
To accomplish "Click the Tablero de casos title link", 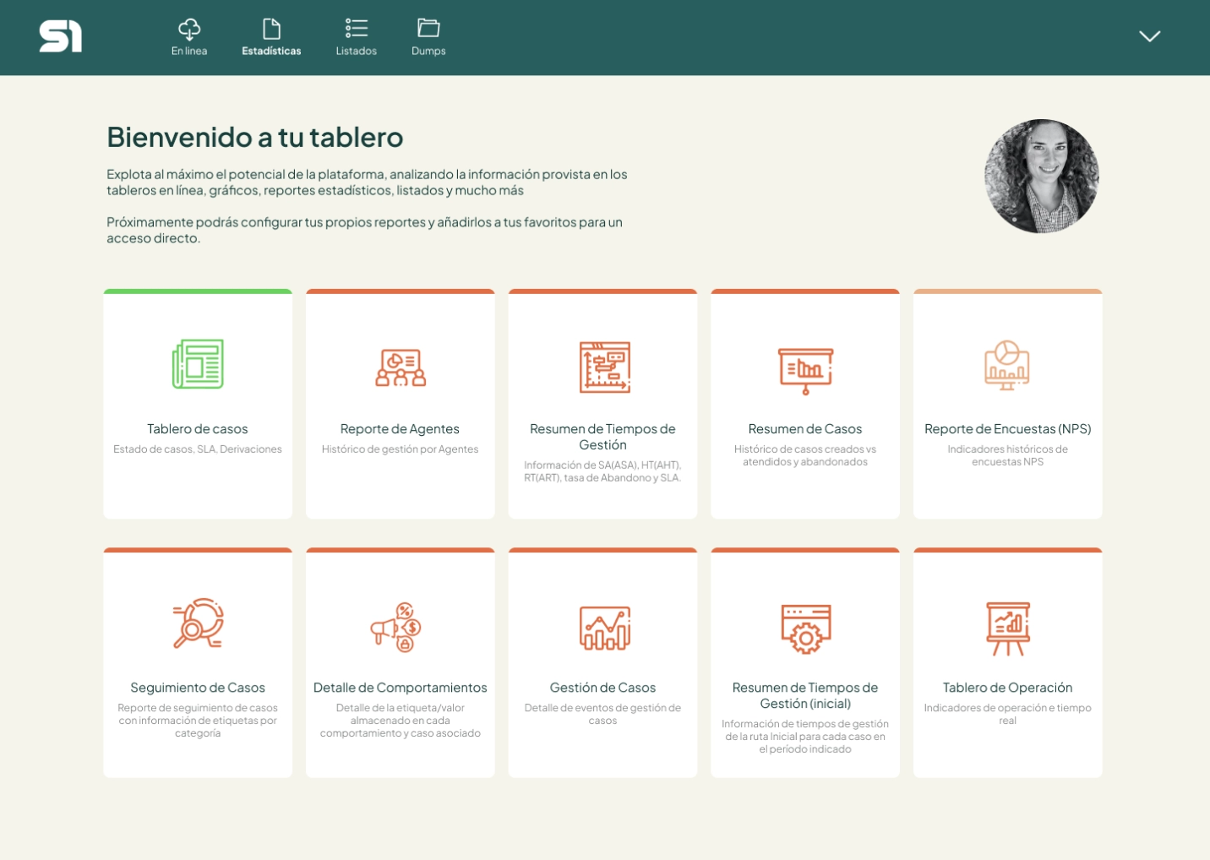I will pos(198,429).
